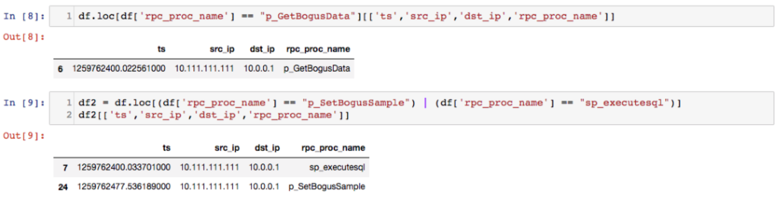Click the row index 6 label
Viewport: 778px width, 197px height.
point(60,69)
